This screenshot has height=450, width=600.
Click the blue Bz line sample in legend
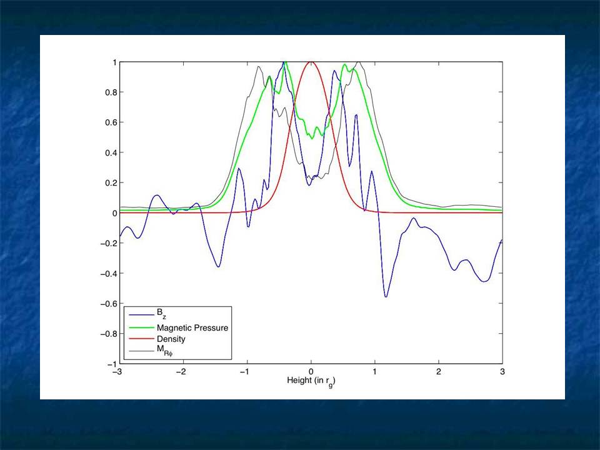pyautogui.click(x=136, y=316)
